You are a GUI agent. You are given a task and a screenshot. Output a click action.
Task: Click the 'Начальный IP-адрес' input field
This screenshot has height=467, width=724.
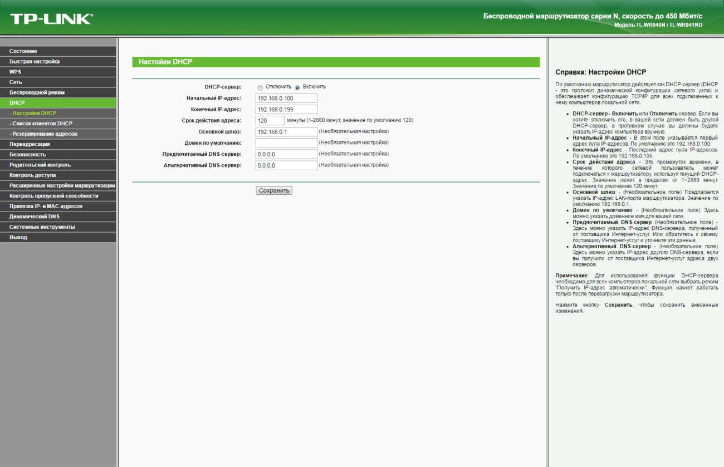coord(286,99)
